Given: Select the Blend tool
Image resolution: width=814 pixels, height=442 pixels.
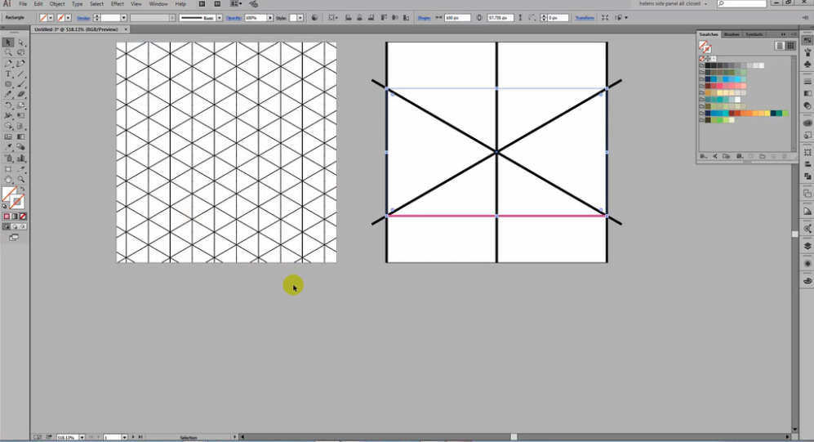Looking at the screenshot, I should [20, 148].
